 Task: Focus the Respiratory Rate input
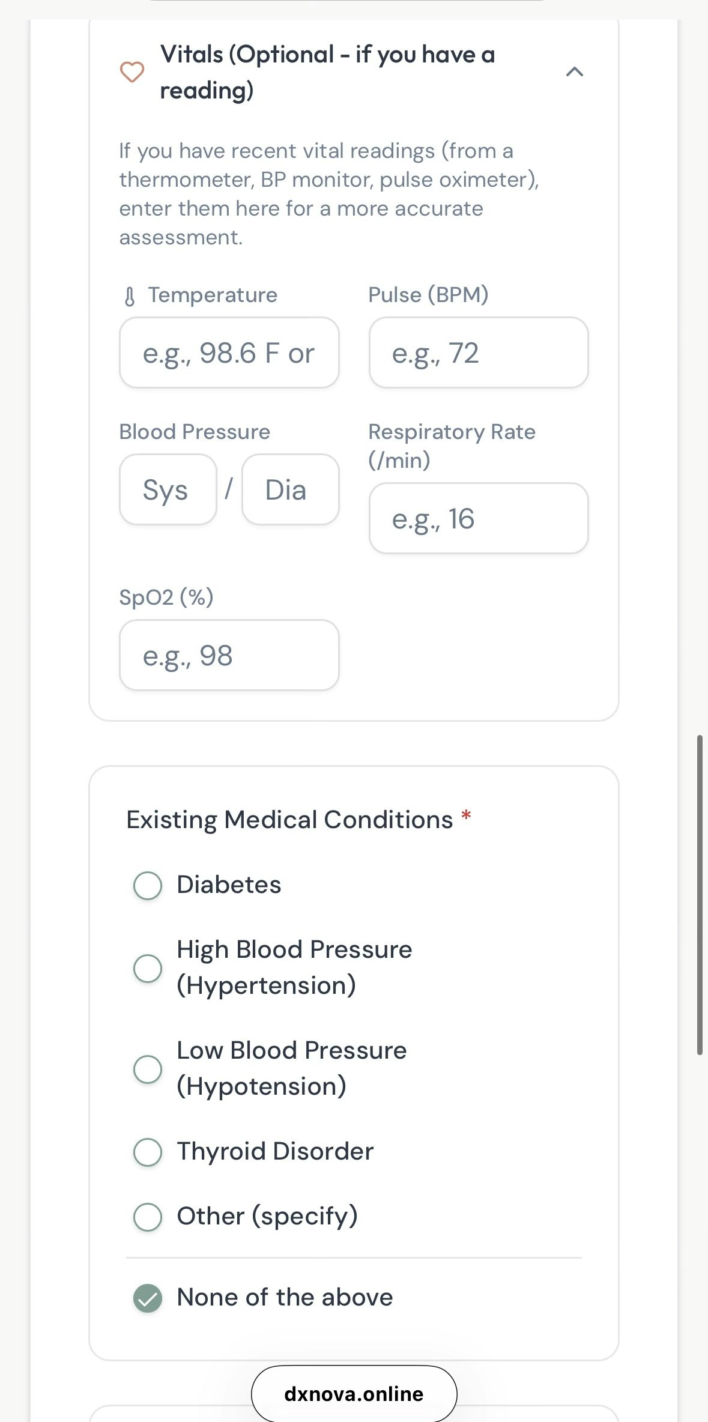point(478,518)
